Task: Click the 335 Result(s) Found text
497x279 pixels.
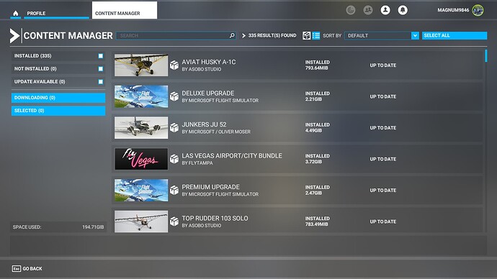Action: coord(272,35)
